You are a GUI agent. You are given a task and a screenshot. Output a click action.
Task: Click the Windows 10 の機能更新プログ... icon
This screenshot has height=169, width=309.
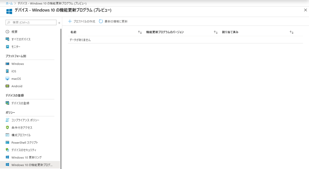[7, 165]
